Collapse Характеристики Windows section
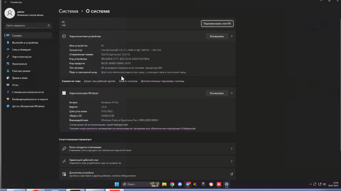 click(x=232, y=94)
